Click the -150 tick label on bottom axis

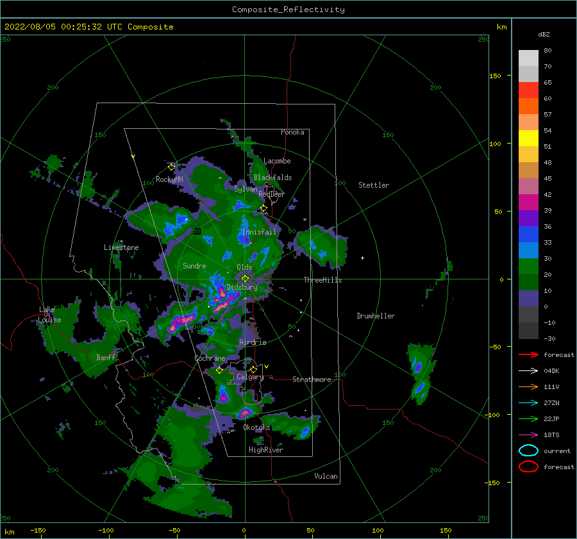coord(38,530)
